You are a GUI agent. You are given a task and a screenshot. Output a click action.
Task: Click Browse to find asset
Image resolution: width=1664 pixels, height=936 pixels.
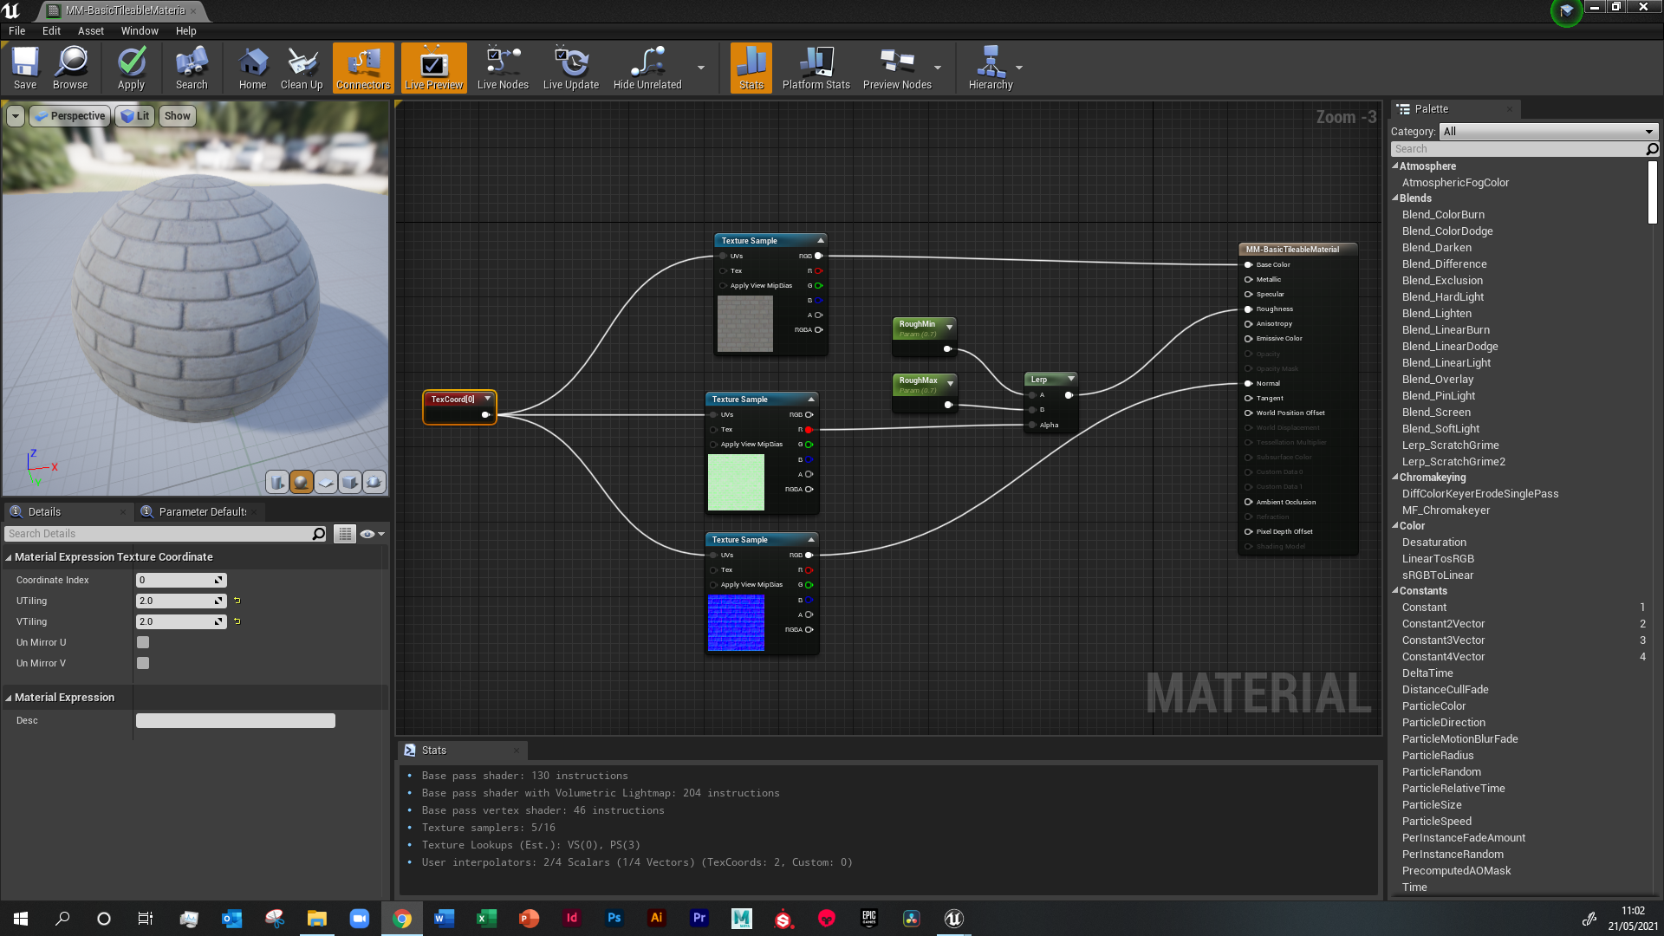(x=70, y=68)
